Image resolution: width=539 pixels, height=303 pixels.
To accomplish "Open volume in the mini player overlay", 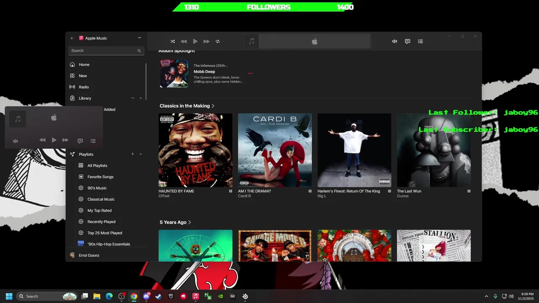I will pos(16,141).
